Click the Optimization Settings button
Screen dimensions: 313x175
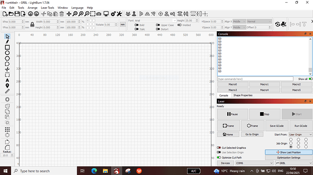click(x=289, y=157)
